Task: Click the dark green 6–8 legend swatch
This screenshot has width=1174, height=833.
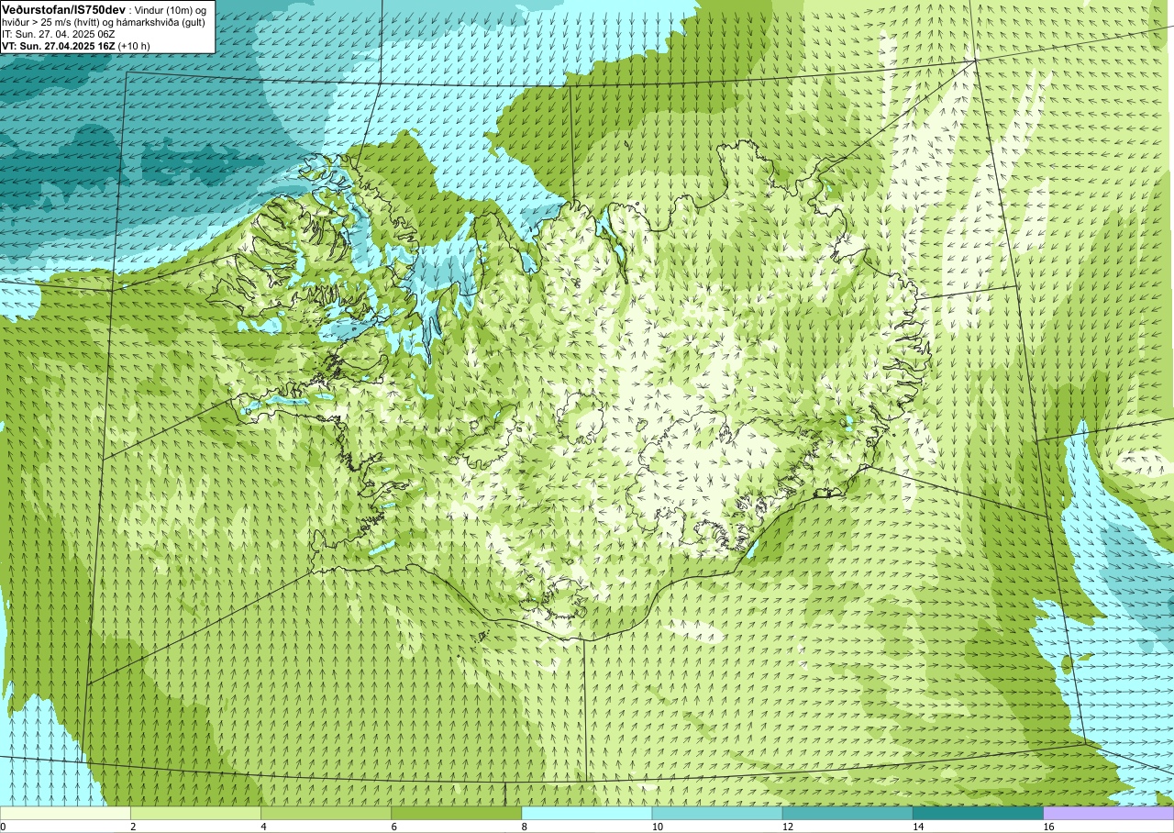Action: [x=456, y=813]
